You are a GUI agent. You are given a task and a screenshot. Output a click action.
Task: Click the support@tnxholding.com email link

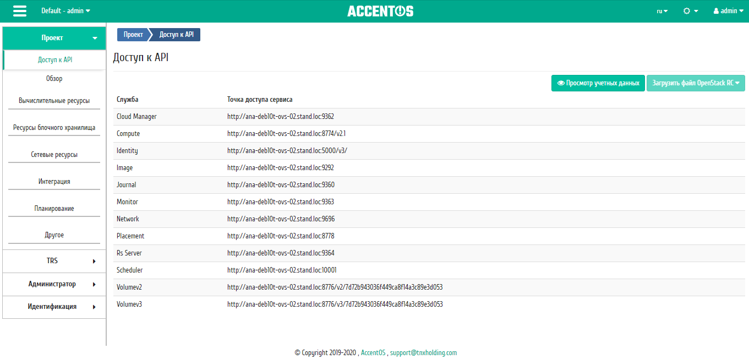(423, 353)
